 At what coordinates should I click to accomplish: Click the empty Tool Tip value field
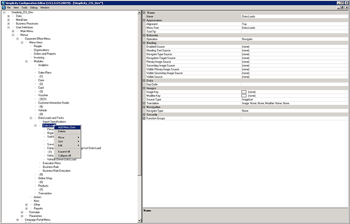[294, 32]
